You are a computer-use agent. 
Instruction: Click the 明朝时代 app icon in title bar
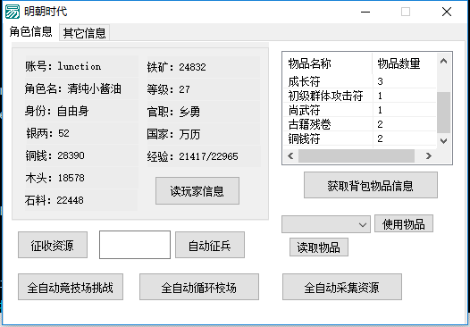click(x=13, y=12)
